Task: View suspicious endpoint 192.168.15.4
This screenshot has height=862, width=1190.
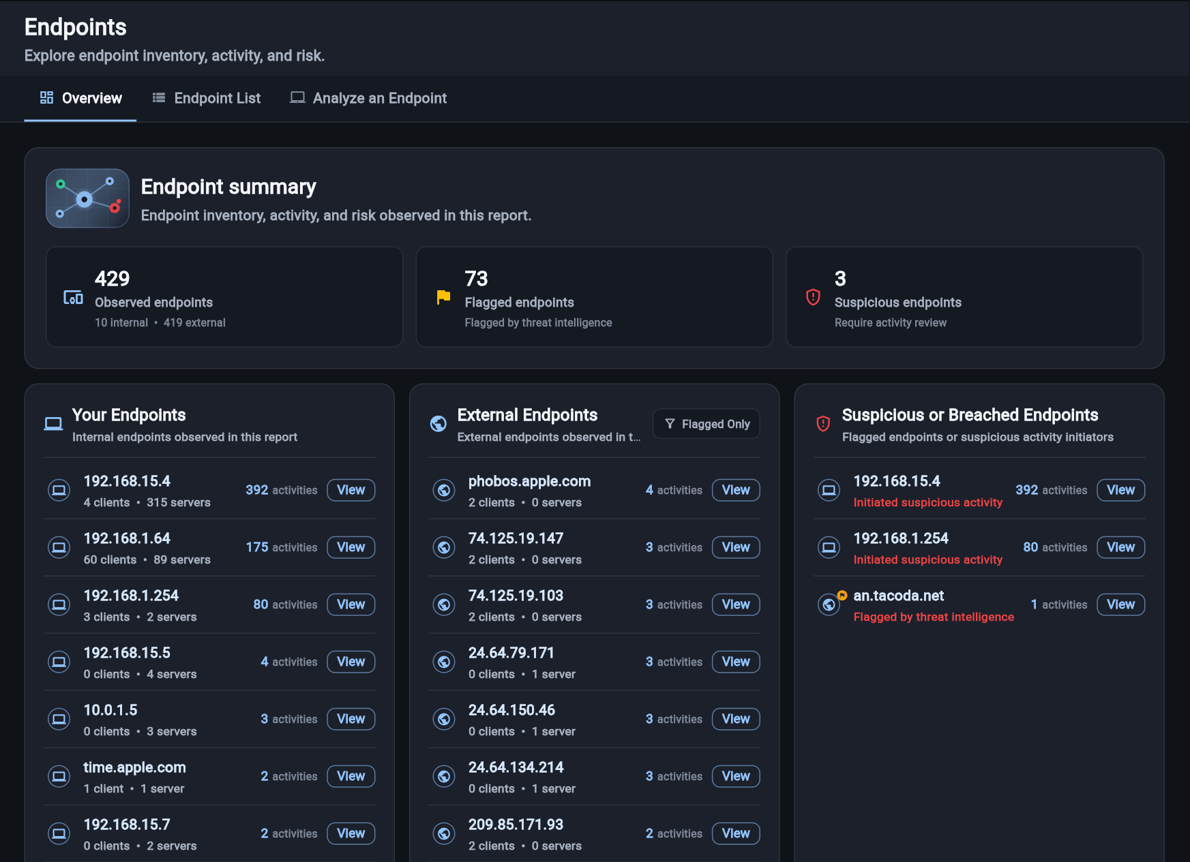Action: [x=1121, y=490]
